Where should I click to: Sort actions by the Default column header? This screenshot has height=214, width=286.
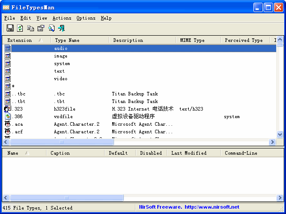pos(120,153)
